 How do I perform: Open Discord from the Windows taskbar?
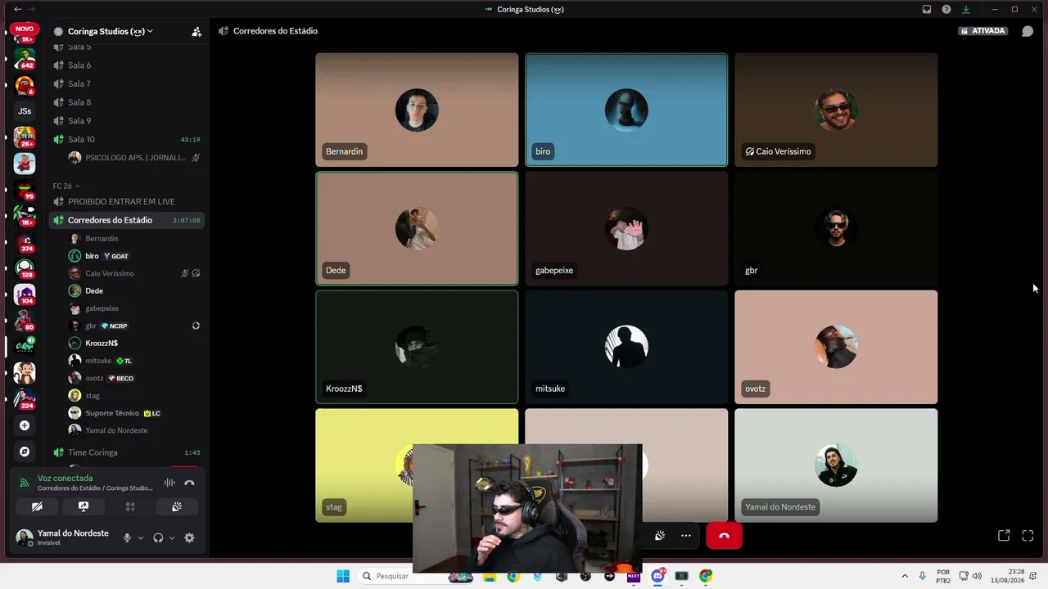tap(657, 576)
